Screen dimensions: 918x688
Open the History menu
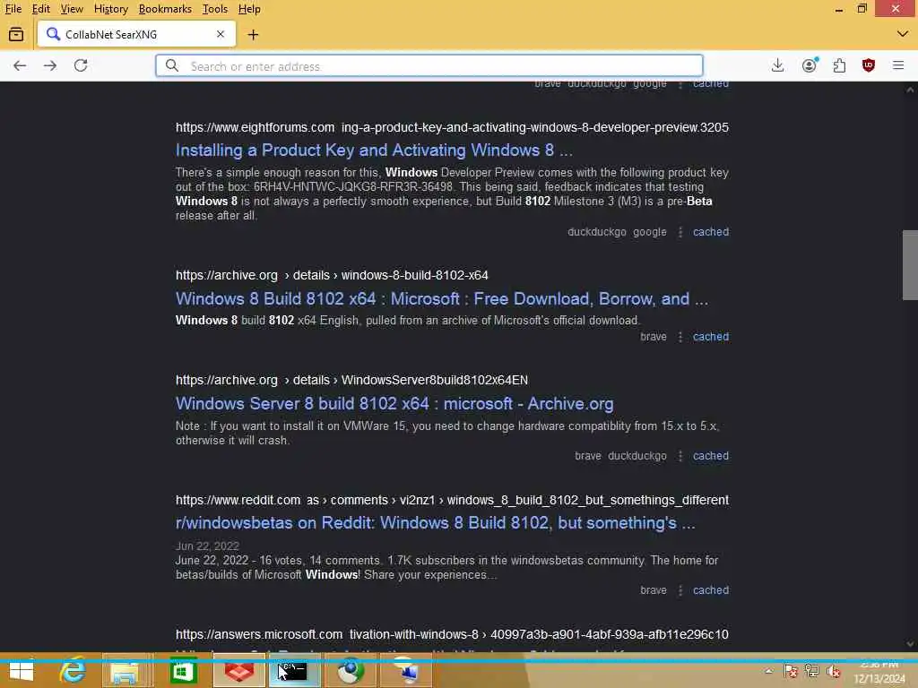[110, 9]
